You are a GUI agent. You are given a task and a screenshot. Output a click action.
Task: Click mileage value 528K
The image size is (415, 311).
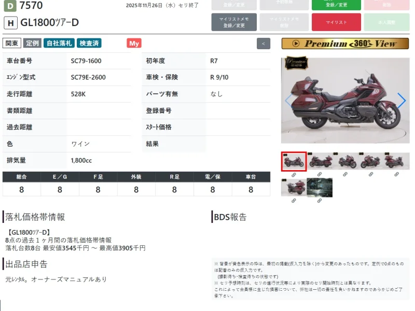[78, 94]
